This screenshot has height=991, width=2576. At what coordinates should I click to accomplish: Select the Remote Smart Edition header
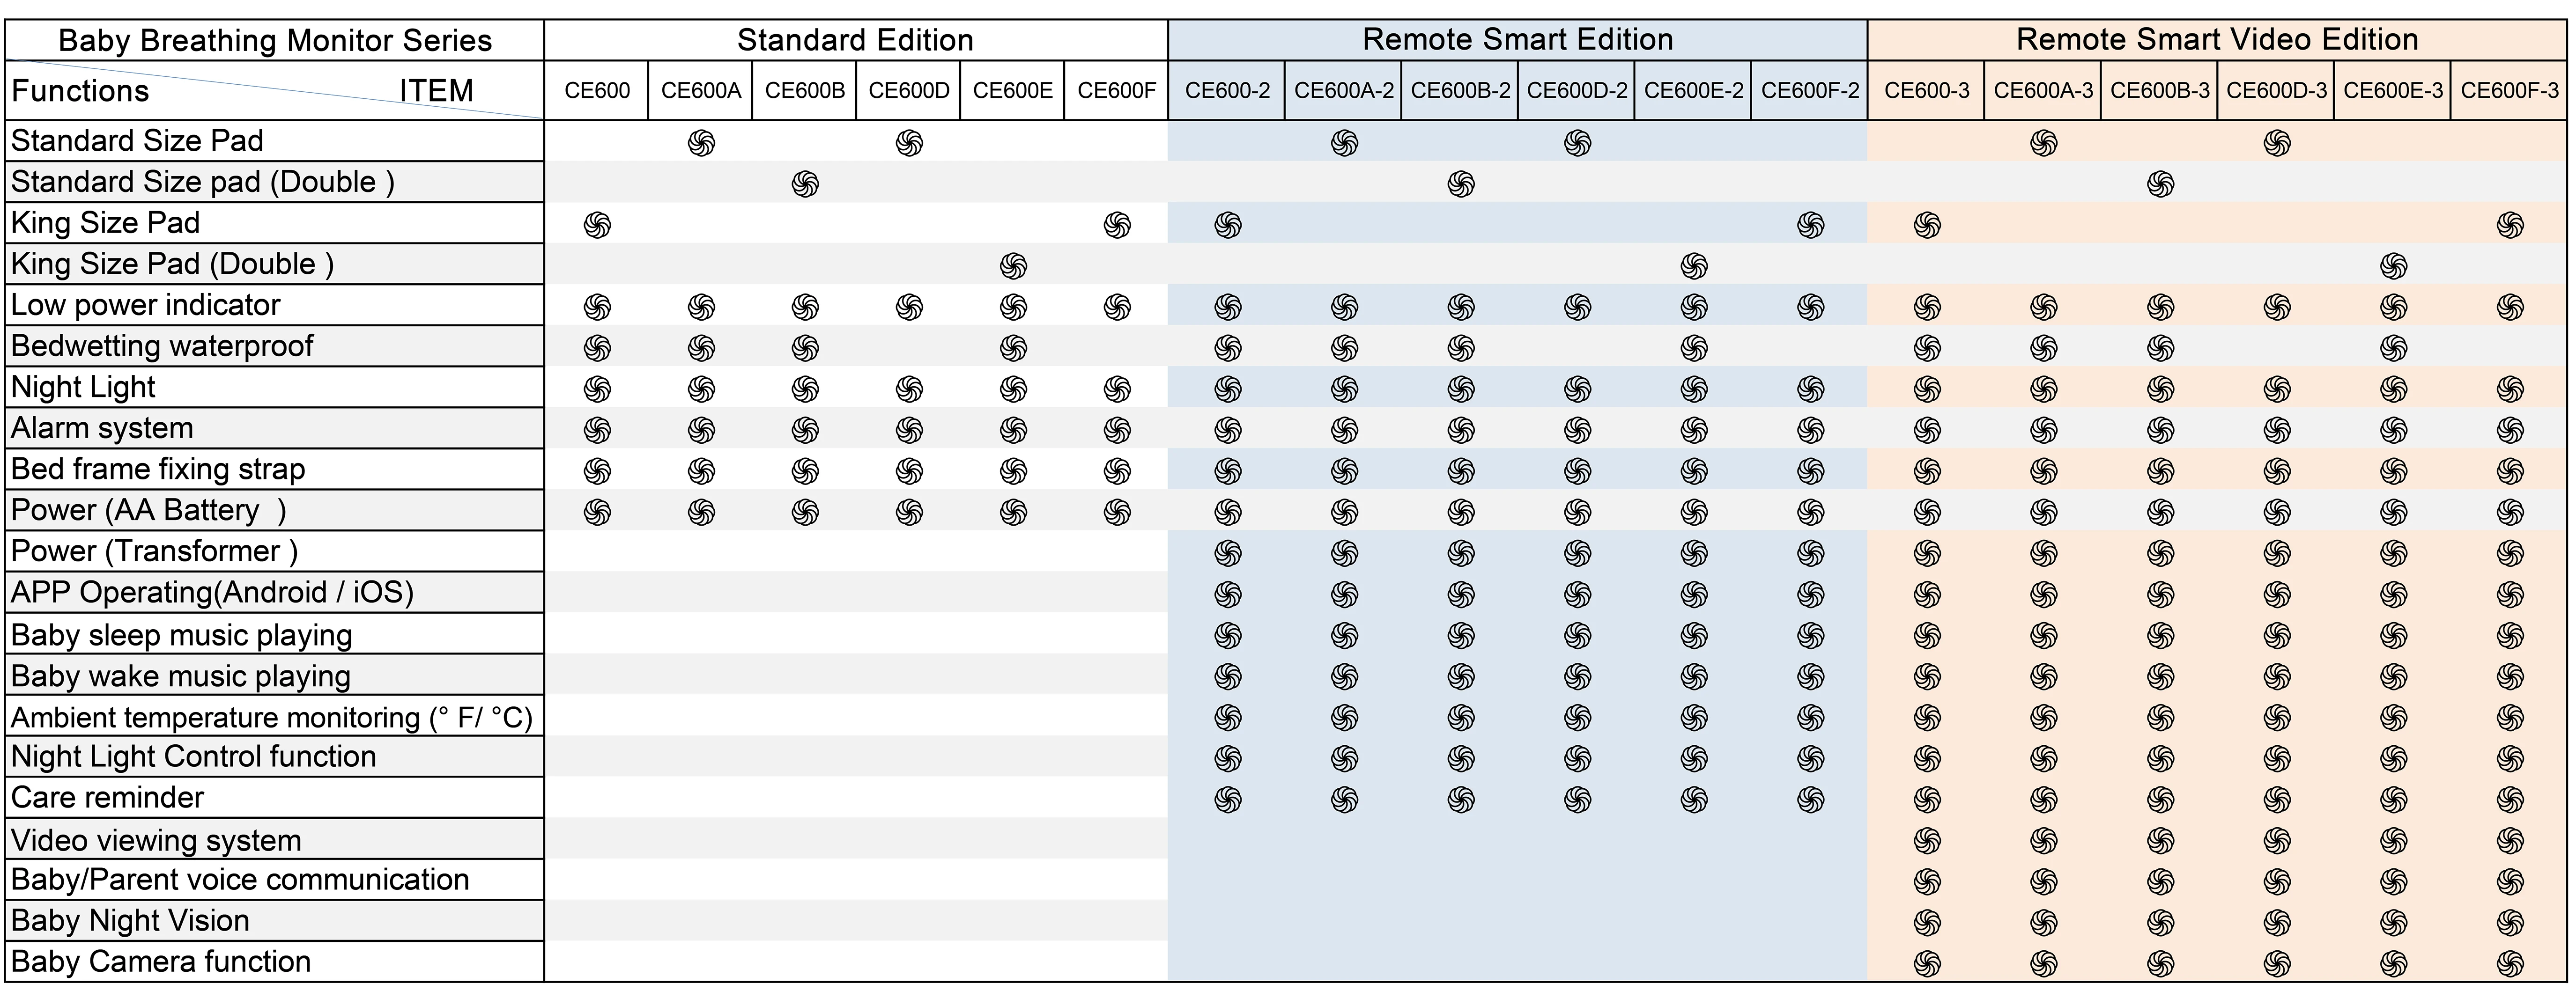pyautogui.click(x=1517, y=40)
